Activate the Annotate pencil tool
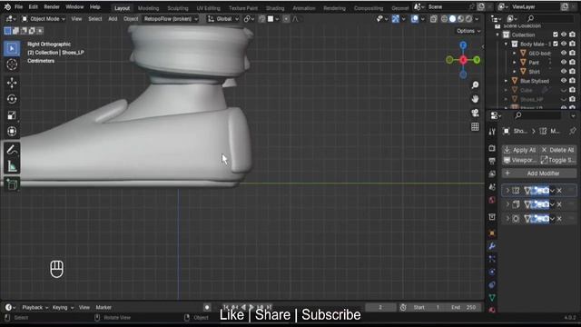This screenshot has height=327, width=581. tap(12, 150)
